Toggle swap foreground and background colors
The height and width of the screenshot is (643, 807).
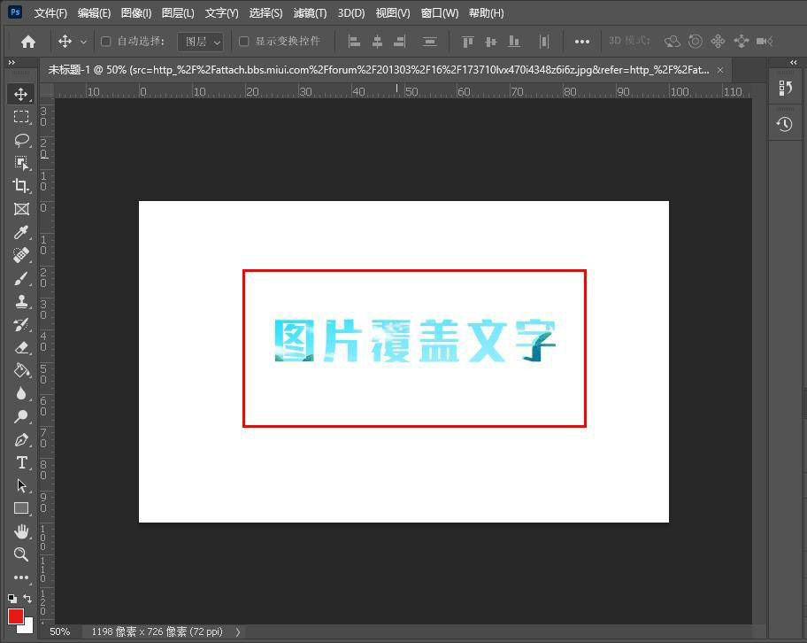tap(27, 599)
